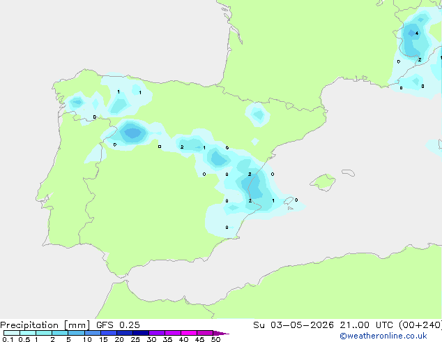Click the 45–50 mm legend swatch
The width and height of the screenshot is (442, 342).
pyautogui.click(x=205, y=333)
